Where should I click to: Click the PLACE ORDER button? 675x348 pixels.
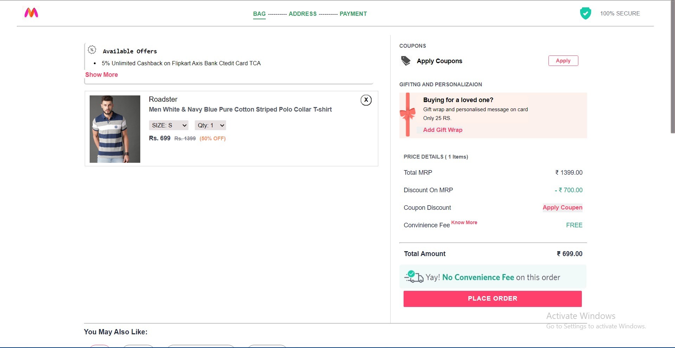(493, 299)
